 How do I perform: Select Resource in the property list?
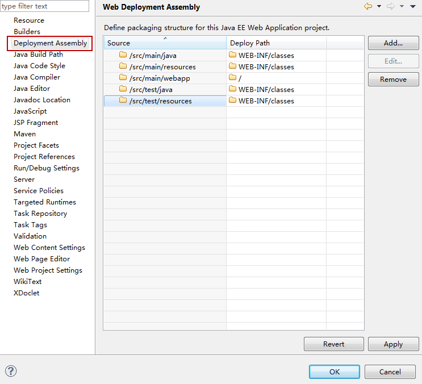click(x=29, y=20)
